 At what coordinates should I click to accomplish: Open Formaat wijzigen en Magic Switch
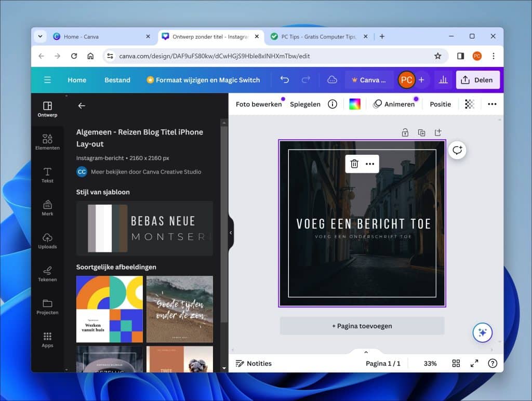(x=203, y=79)
